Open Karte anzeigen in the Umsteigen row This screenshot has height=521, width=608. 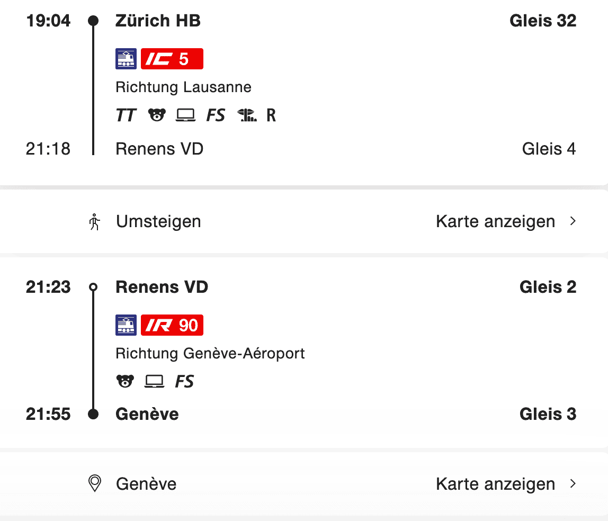[x=495, y=221]
